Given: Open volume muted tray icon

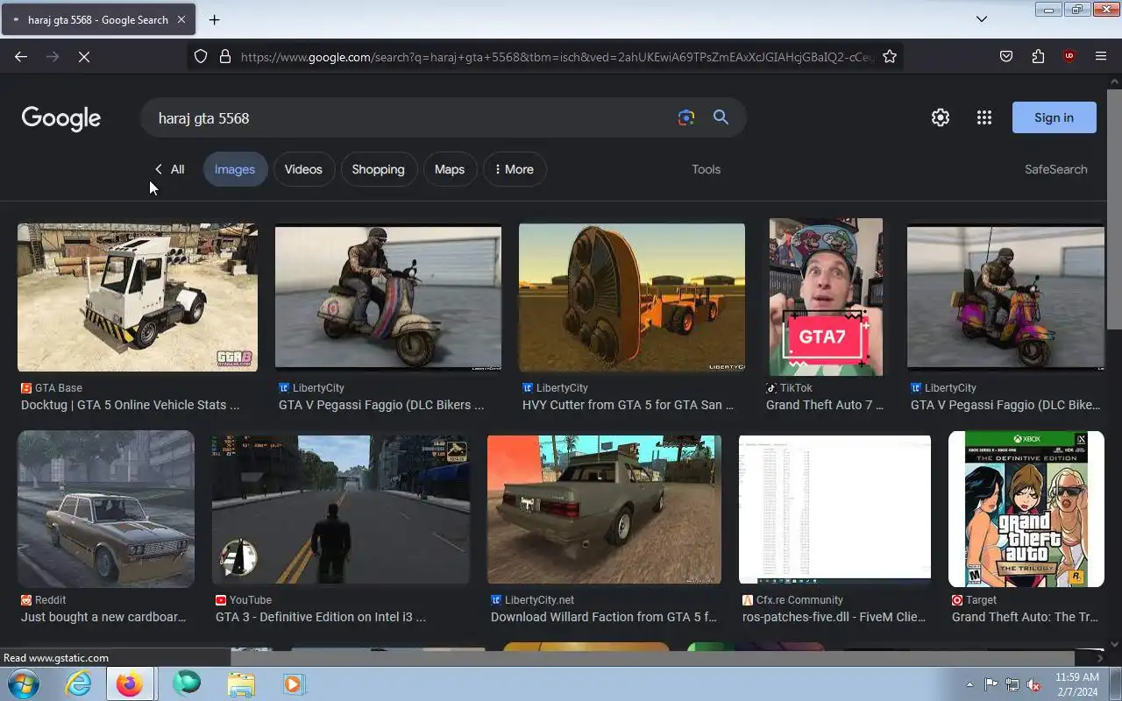Looking at the screenshot, I should coord(1033,684).
